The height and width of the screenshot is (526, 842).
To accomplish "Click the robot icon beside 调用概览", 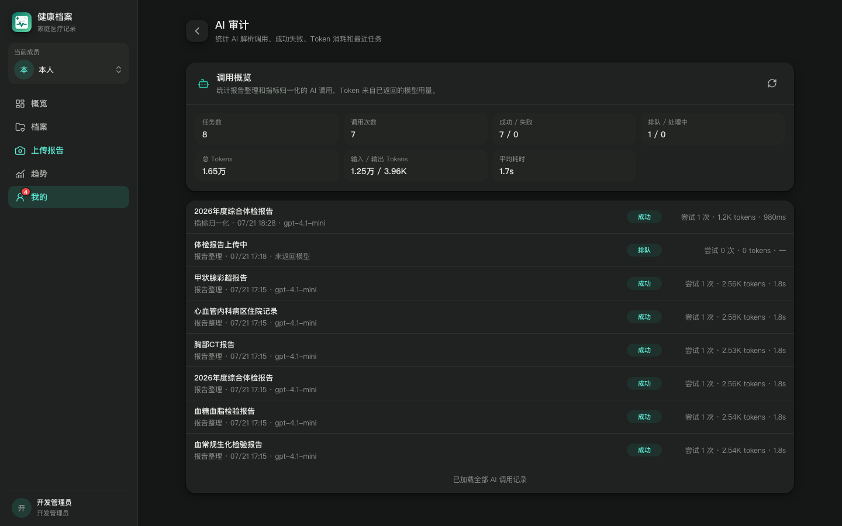I will (203, 84).
